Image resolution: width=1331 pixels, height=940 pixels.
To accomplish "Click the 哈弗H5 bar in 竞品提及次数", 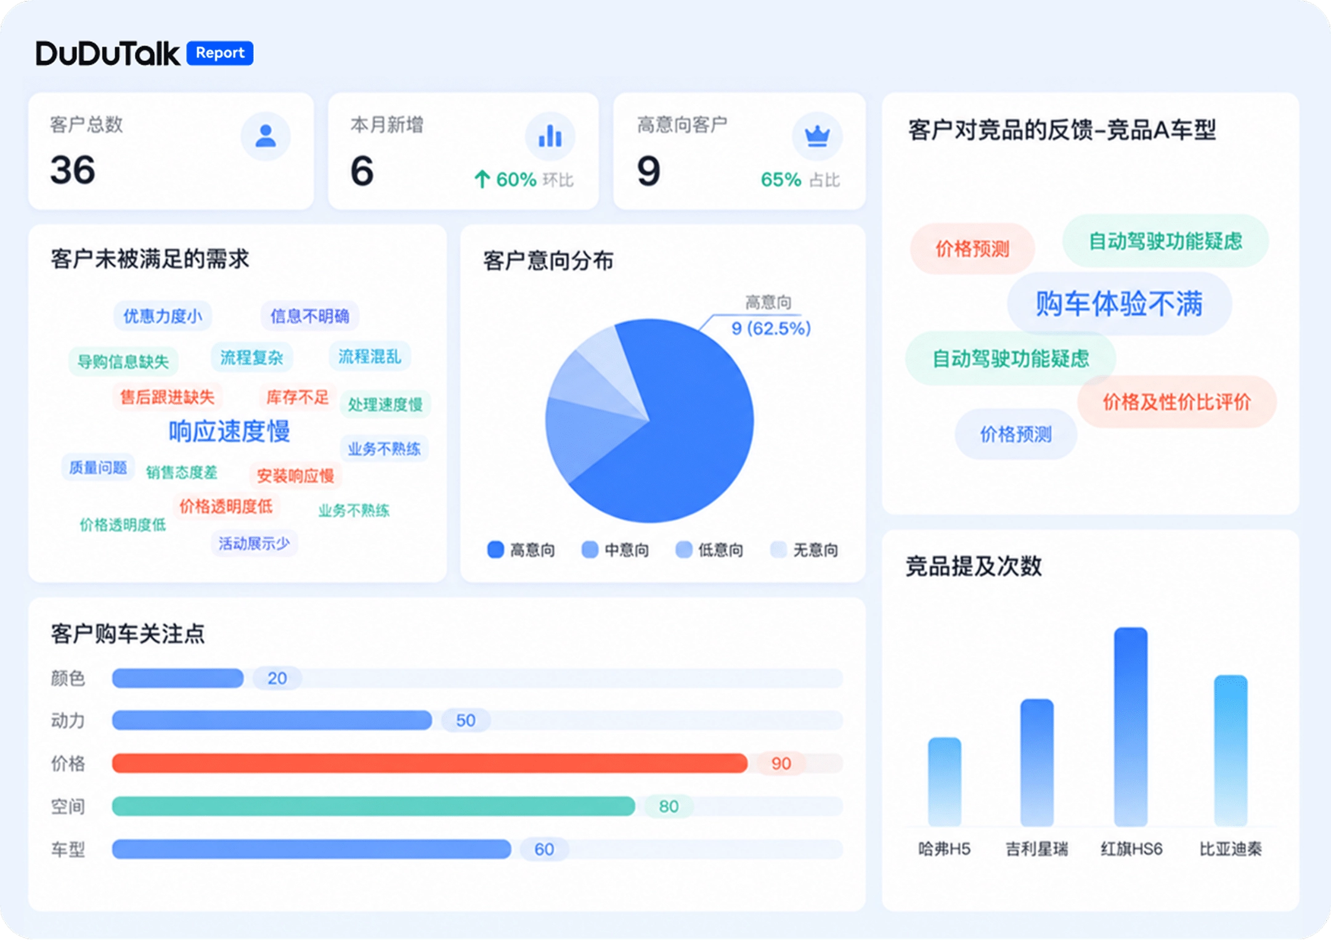I will click(945, 782).
